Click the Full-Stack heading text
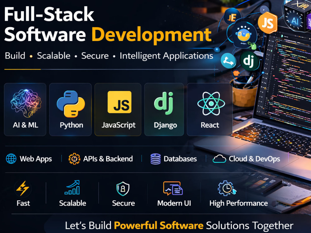Image resolution: width=311 pixels, height=233 pixels. [49, 14]
